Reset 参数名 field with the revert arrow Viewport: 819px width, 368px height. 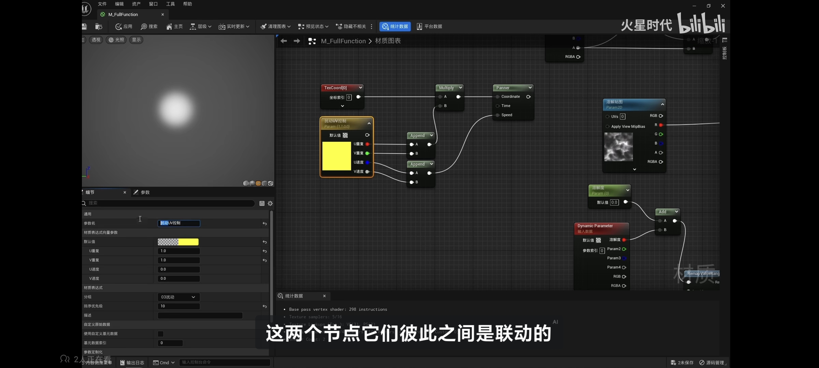coord(264,224)
